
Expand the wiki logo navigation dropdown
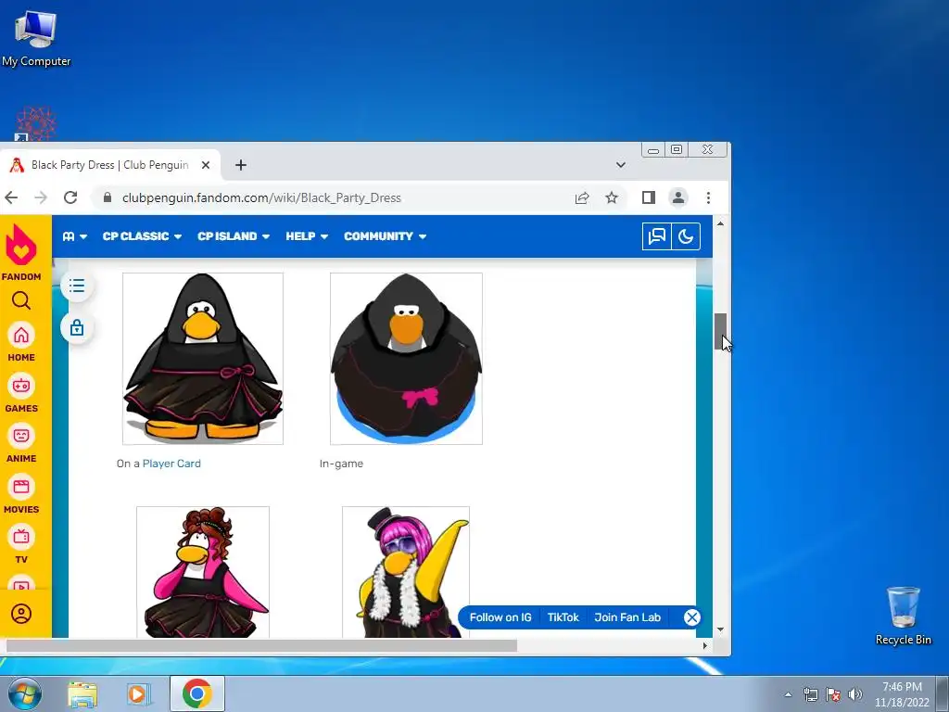pos(75,236)
